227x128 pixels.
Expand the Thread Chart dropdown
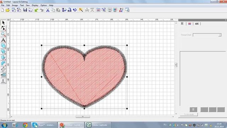(x=220, y=35)
